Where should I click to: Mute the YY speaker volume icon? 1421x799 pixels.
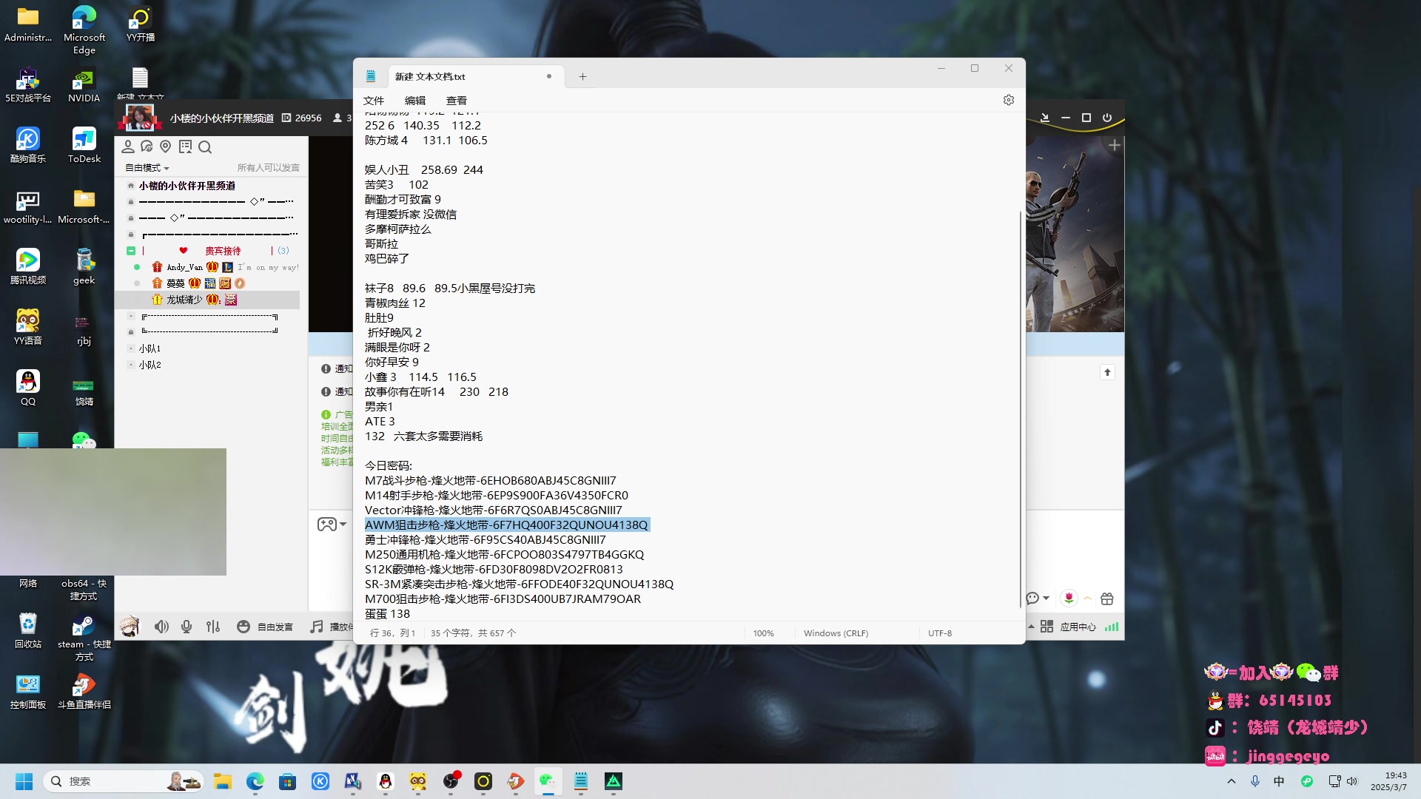(161, 627)
